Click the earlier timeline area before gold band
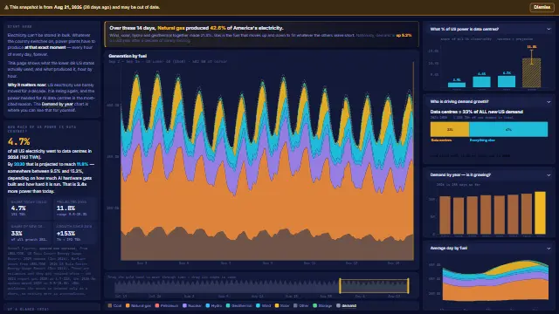 coord(227,287)
